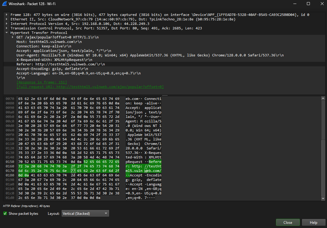Select the Referer header row
Screen dimensions: 327x228
(x=61, y=64)
